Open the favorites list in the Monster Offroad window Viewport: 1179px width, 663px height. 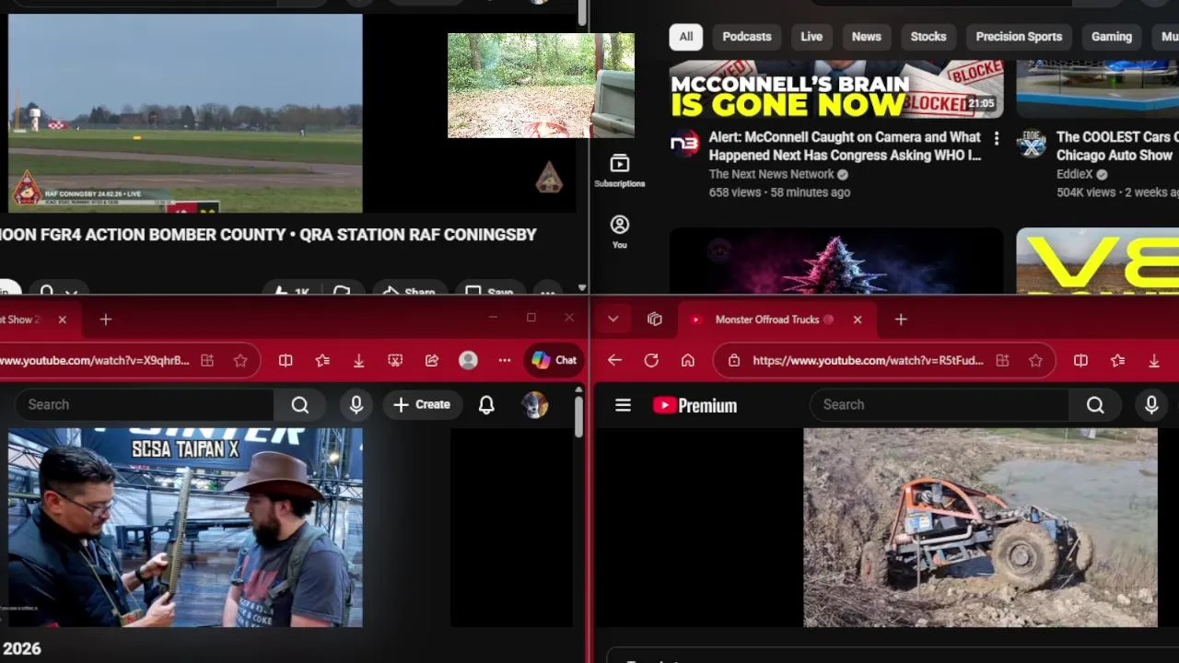(1117, 361)
